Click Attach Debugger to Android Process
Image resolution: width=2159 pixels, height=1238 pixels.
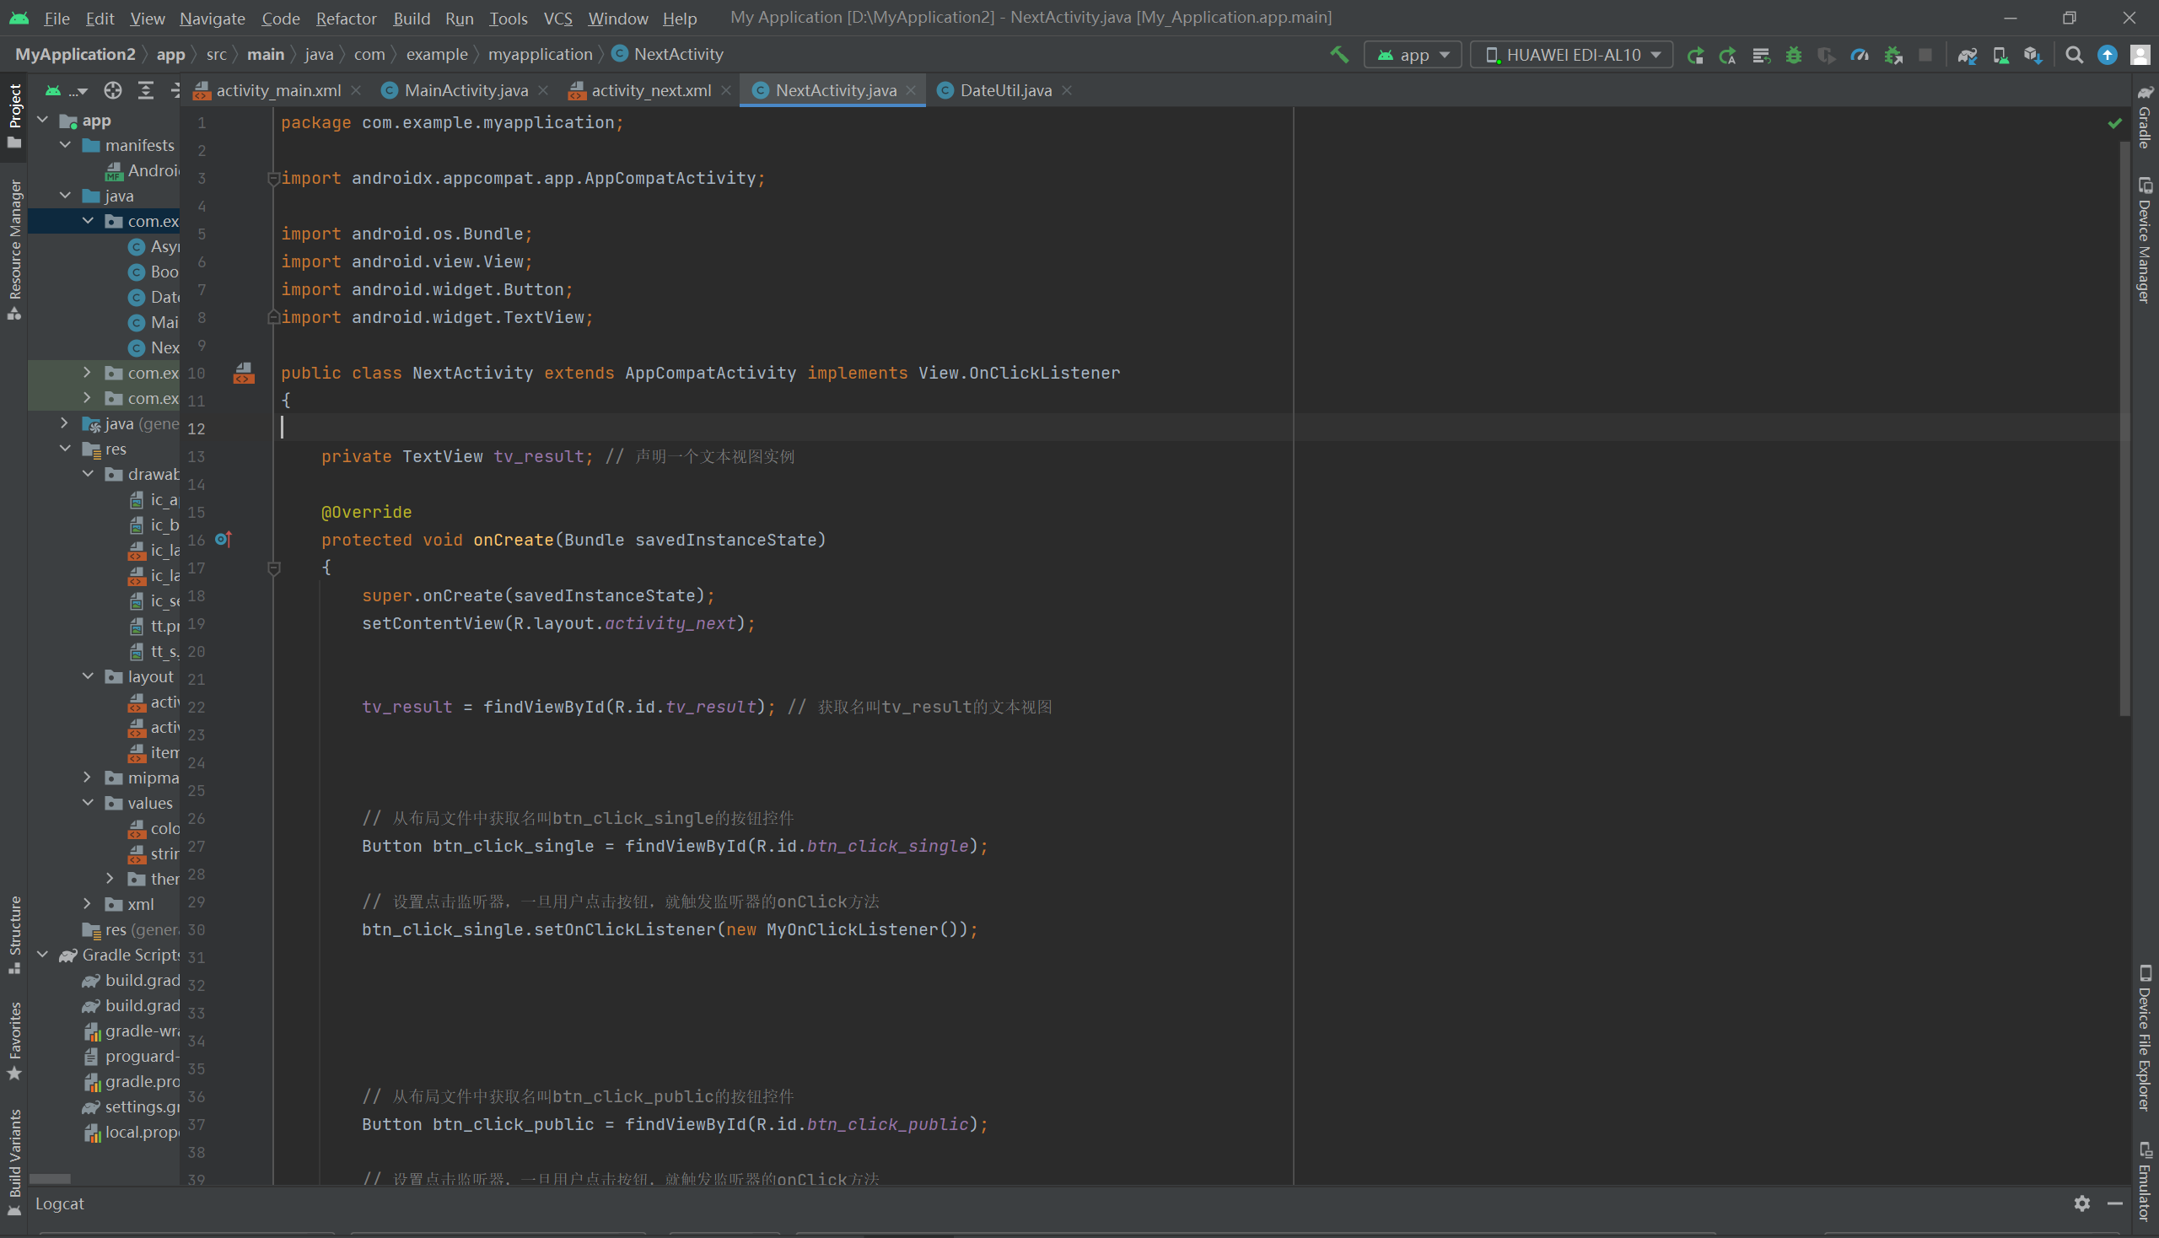[1892, 55]
